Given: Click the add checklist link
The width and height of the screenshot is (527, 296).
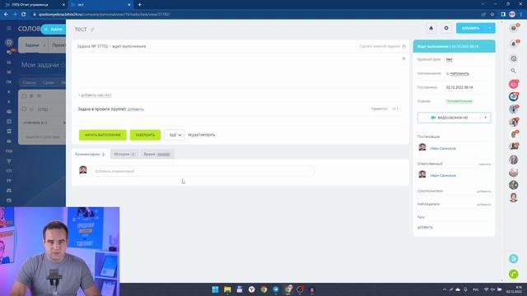Looking at the screenshot, I should click(95, 95).
